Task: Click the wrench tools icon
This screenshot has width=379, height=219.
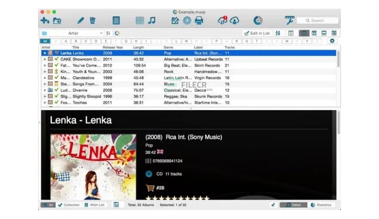Action: [289, 20]
